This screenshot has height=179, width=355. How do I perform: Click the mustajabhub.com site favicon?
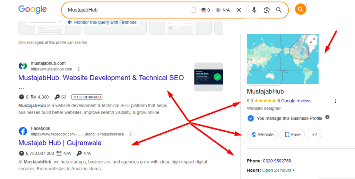[x=23, y=66]
